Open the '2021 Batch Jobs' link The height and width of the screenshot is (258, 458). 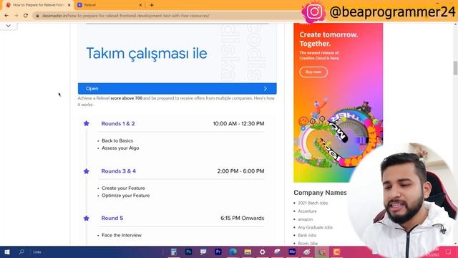pos(313,203)
